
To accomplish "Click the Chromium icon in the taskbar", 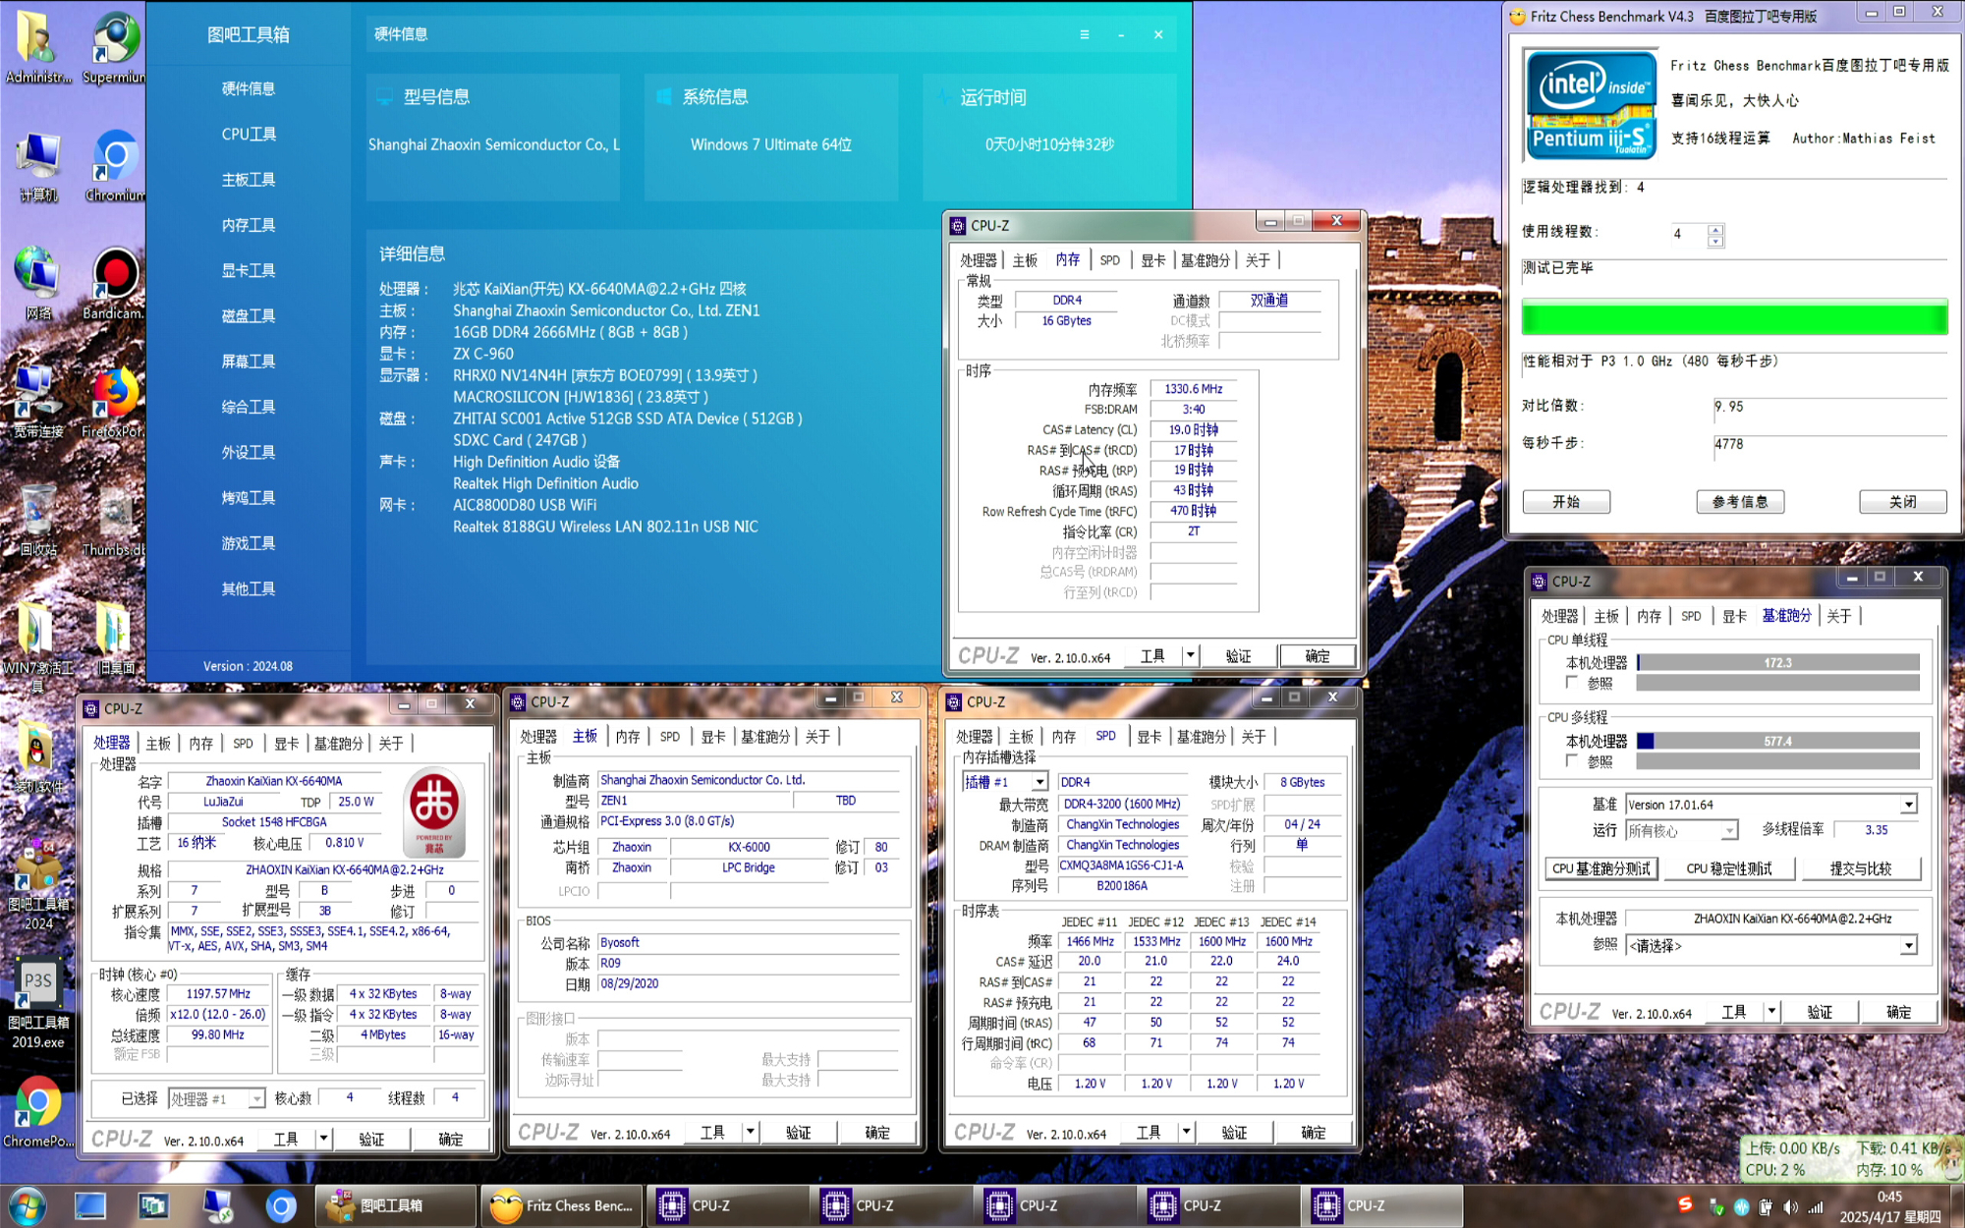I will 281,1205.
